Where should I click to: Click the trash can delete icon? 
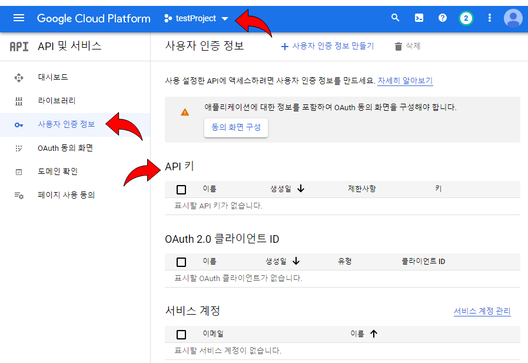click(x=399, y=47)
